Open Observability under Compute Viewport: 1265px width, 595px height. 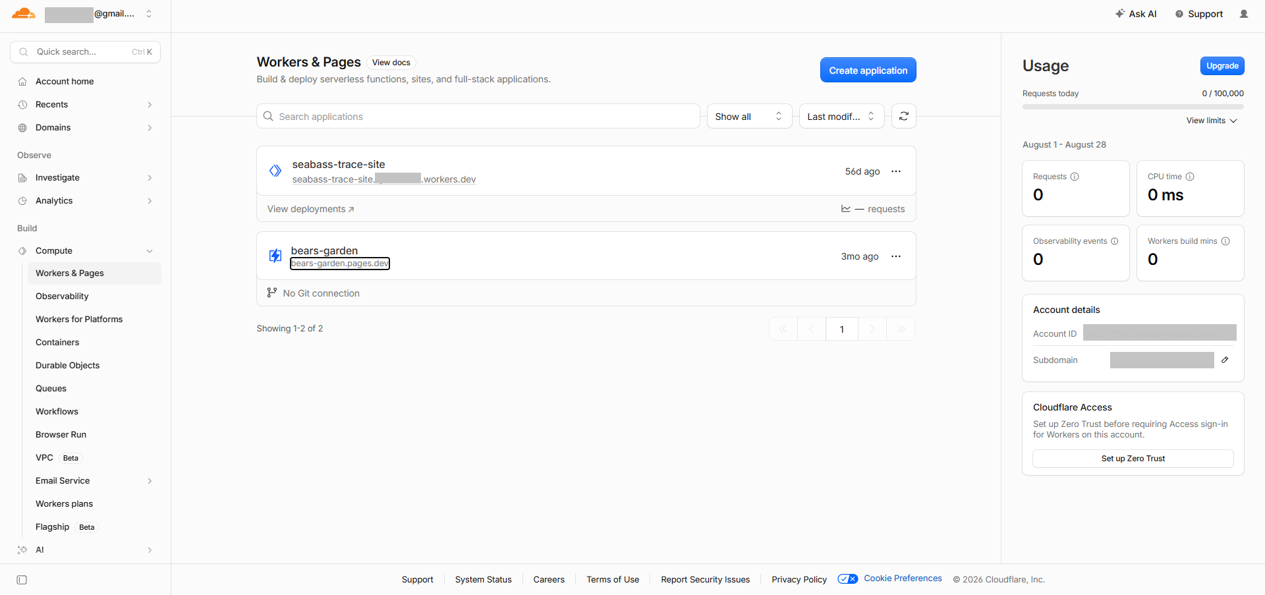coord(62,297)
